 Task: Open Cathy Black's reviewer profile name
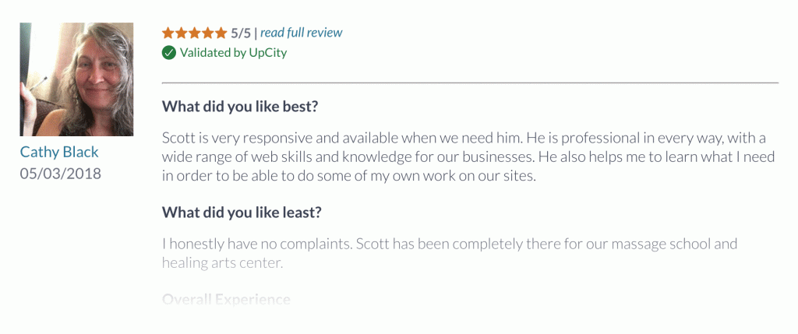[x=59, y=152]
